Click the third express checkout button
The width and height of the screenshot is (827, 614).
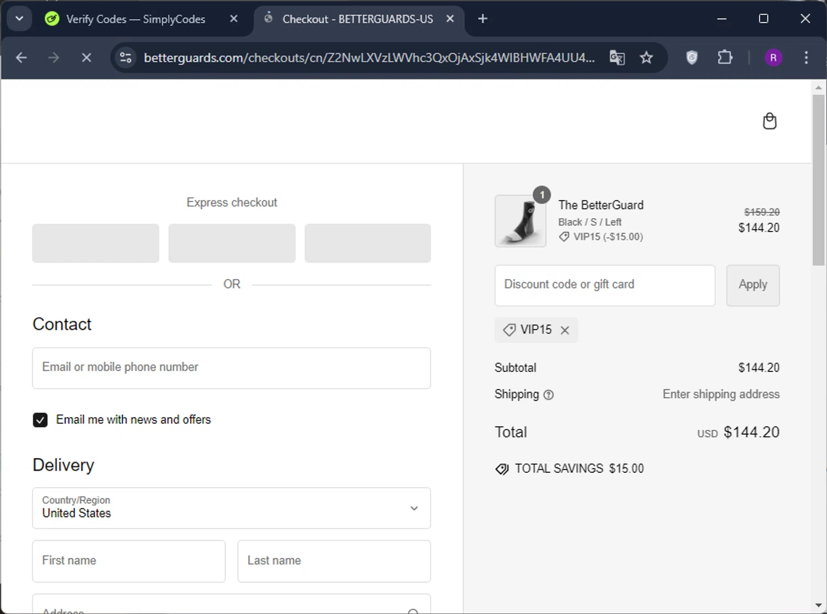pyautogui.click(x=368, y=243)
